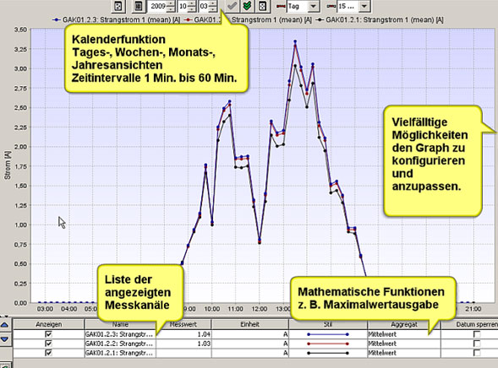Toggle Anzeigen checkbox for GAK01.2.2 row
The image size is (498, 368).
[48, 344]
